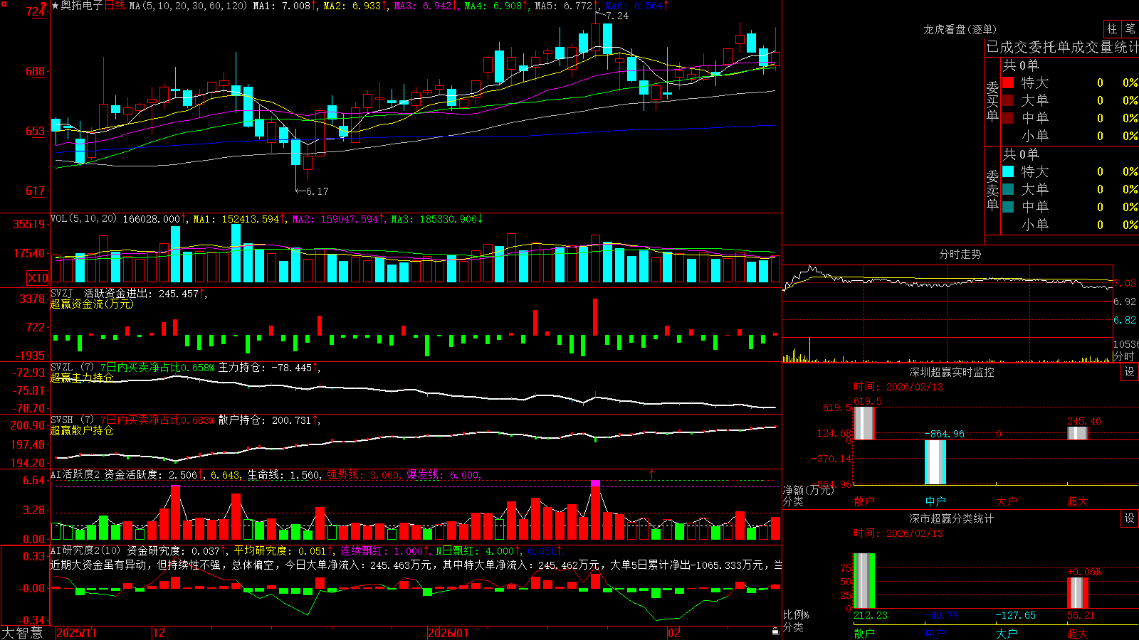Click the 超赢主力持仓 sub-label

pos(82,378)
